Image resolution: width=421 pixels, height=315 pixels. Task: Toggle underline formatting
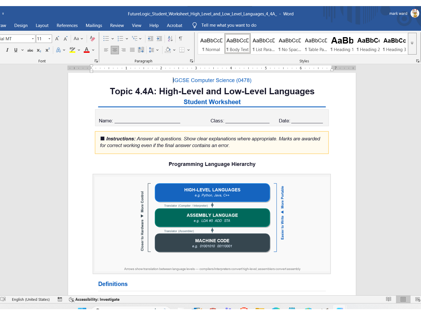pos(16,50)
